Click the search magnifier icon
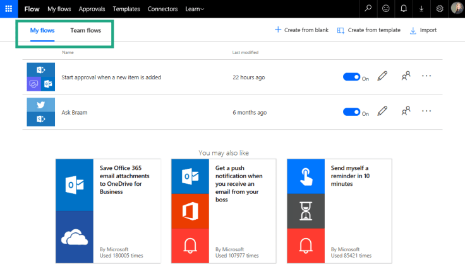 tap(368, 9)
